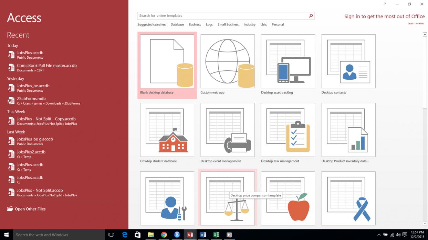
Task: Click the Windows taskbar search box
Action: pos(59,235)
